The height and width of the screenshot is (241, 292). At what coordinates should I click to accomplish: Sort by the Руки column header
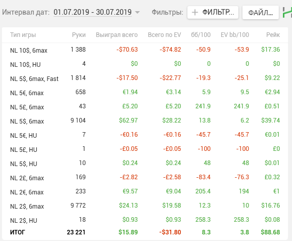79,35
